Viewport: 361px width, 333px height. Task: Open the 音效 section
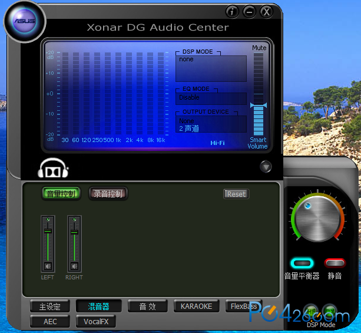[x=148, y=306]
